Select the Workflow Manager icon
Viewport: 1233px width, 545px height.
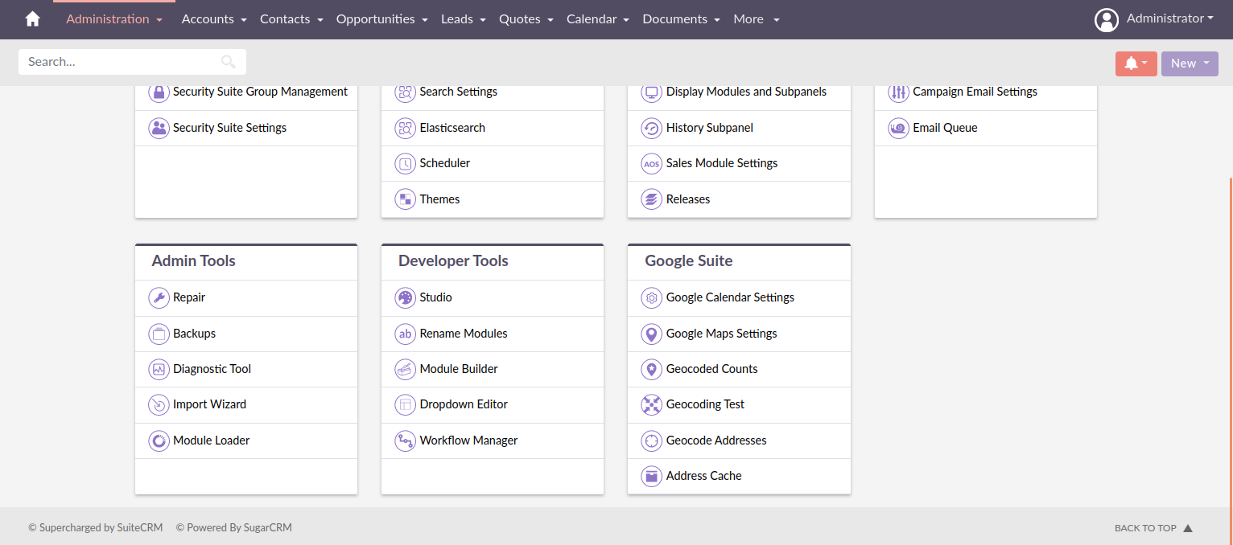[406, 441]
